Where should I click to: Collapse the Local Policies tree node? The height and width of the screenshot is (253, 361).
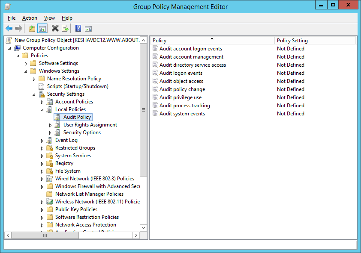click(x=42, y=110)
